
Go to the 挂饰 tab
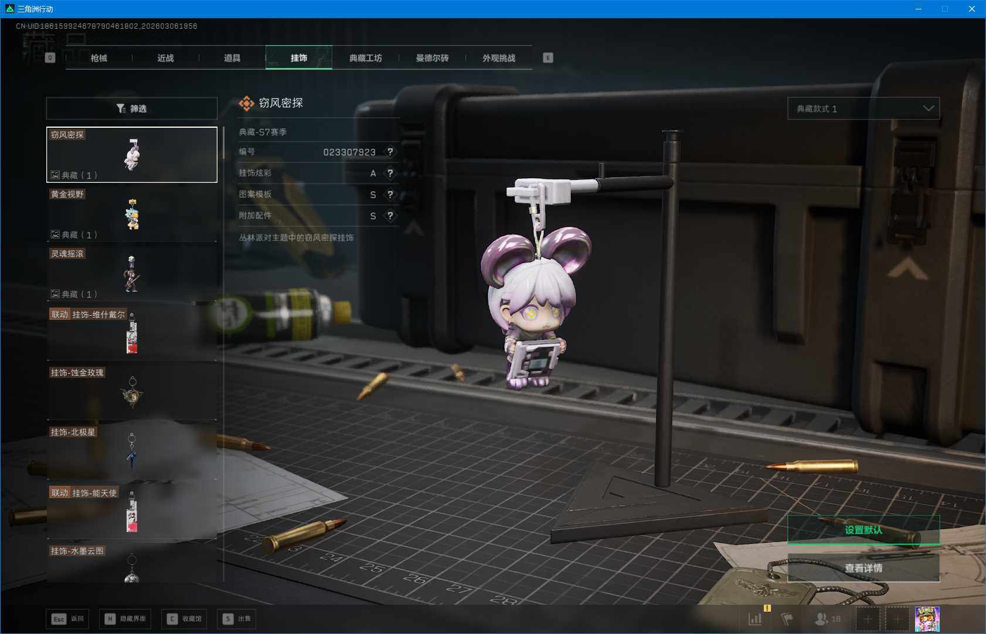pyautogui.click(x=299, y=58)
